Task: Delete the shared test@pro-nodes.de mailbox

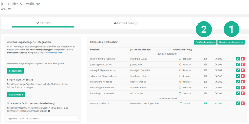Action: (x=243, y=103)
